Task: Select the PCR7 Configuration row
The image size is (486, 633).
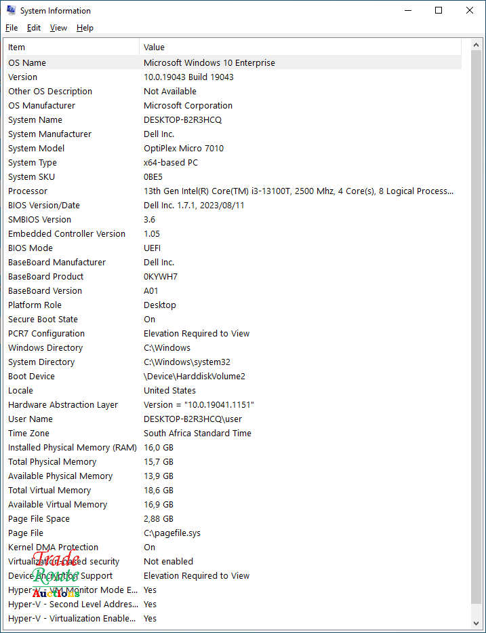Action: click(x=232, y=333)
